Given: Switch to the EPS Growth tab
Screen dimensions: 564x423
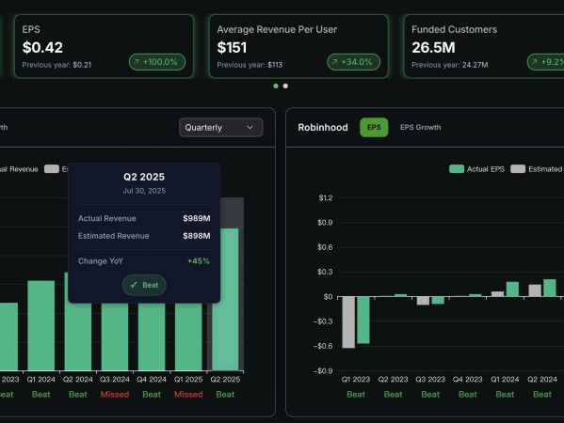Looking at the screenshot, I should (x=421, y=127).
